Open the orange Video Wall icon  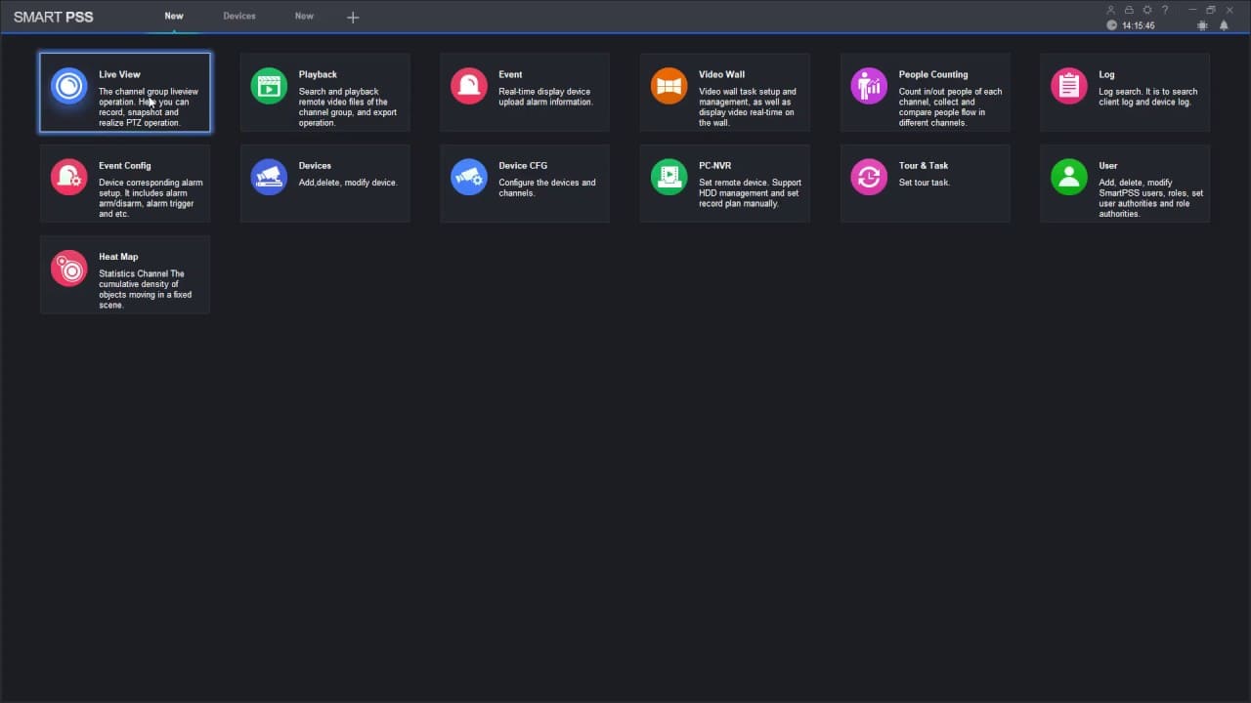click(x=669, y=86)
